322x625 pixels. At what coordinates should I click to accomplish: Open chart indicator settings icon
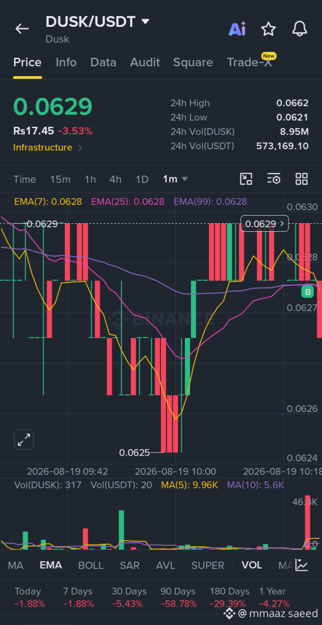(x=274, y=179)
